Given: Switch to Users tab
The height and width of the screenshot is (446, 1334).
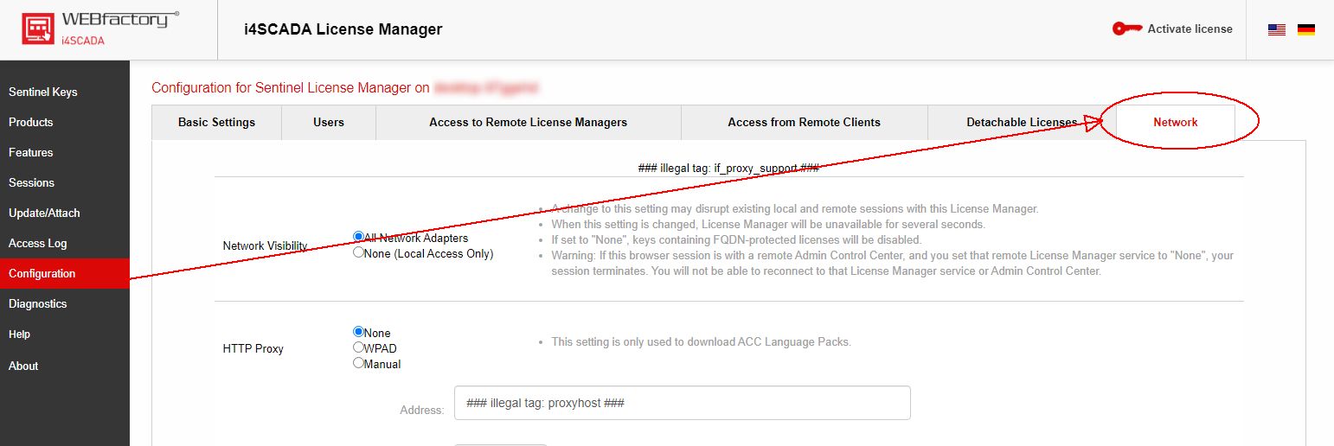Looking at the screenshot, I should (x=329, y=122).
